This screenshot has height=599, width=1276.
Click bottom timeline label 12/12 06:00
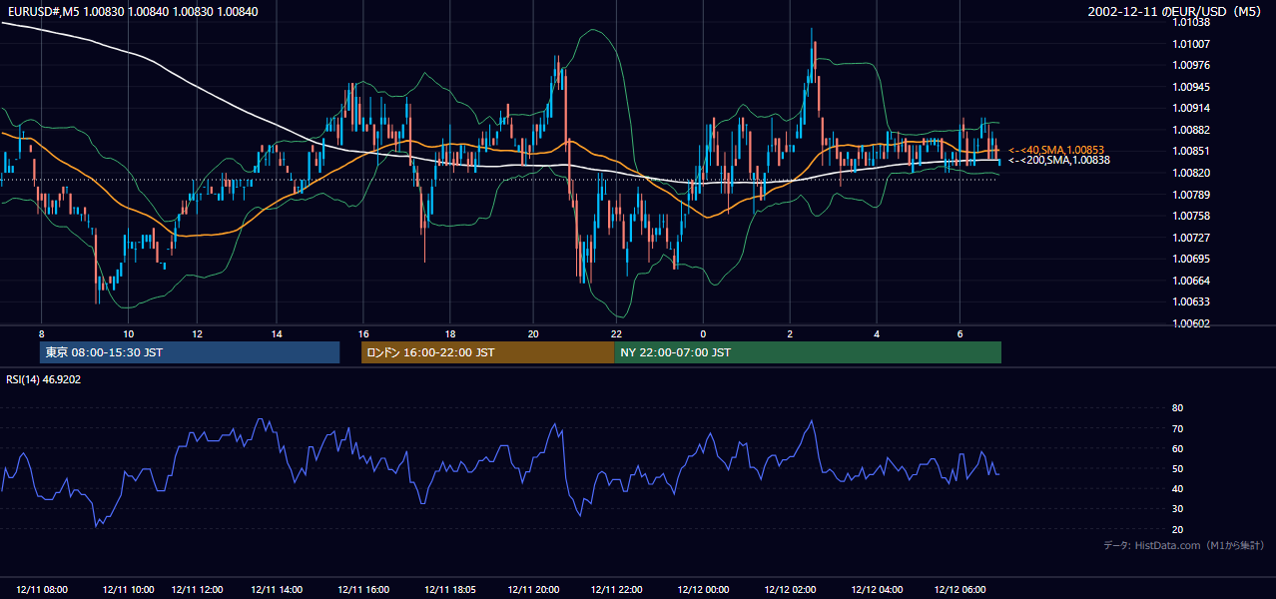point(959,590)
